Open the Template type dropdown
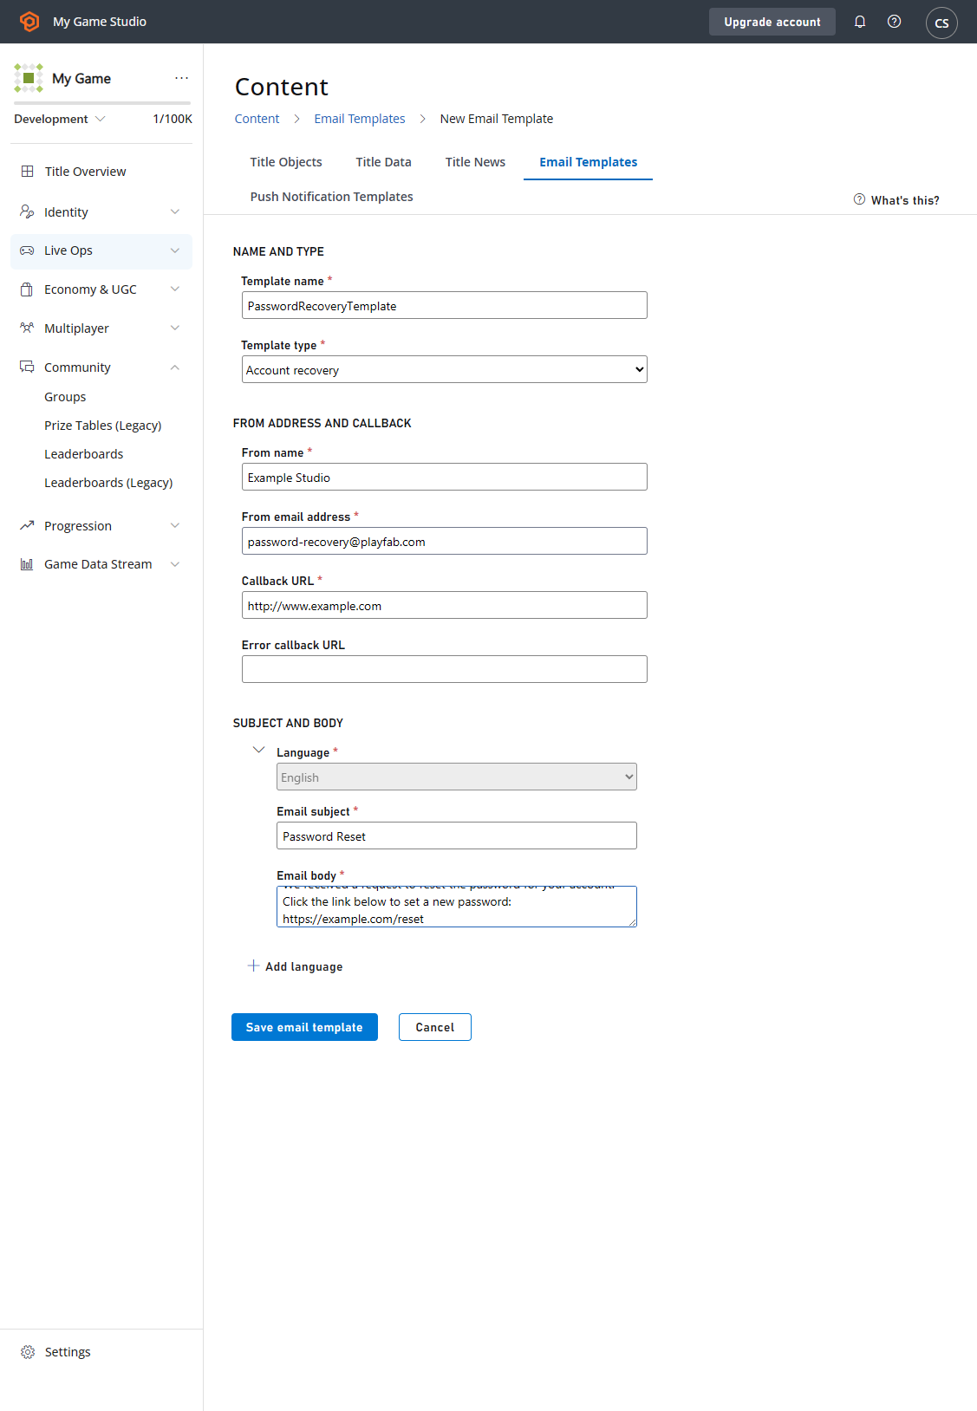Screen dimensions: 977x1411 click(x=444, y=369)
